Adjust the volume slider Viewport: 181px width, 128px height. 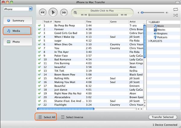153,12
